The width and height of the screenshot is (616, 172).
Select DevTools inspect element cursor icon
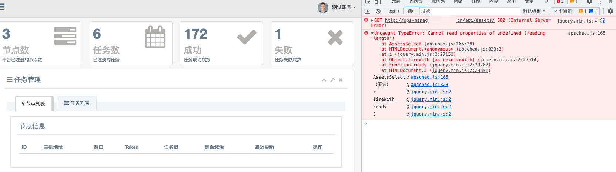368,1
